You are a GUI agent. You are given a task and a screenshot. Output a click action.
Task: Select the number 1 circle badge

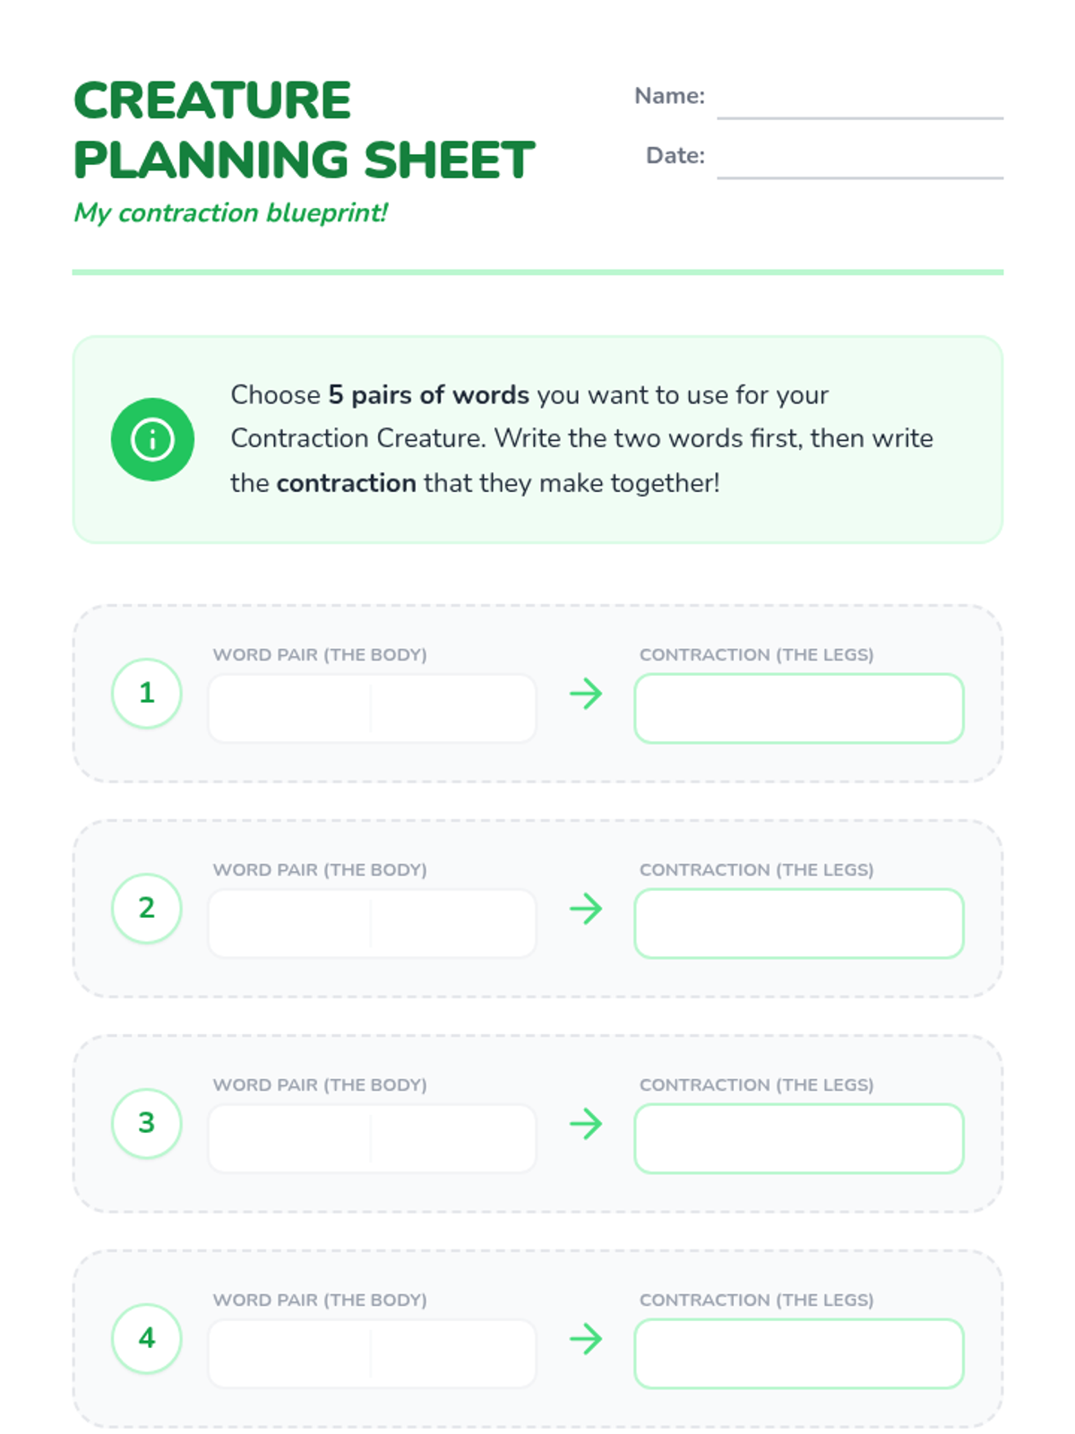point(147,693)
